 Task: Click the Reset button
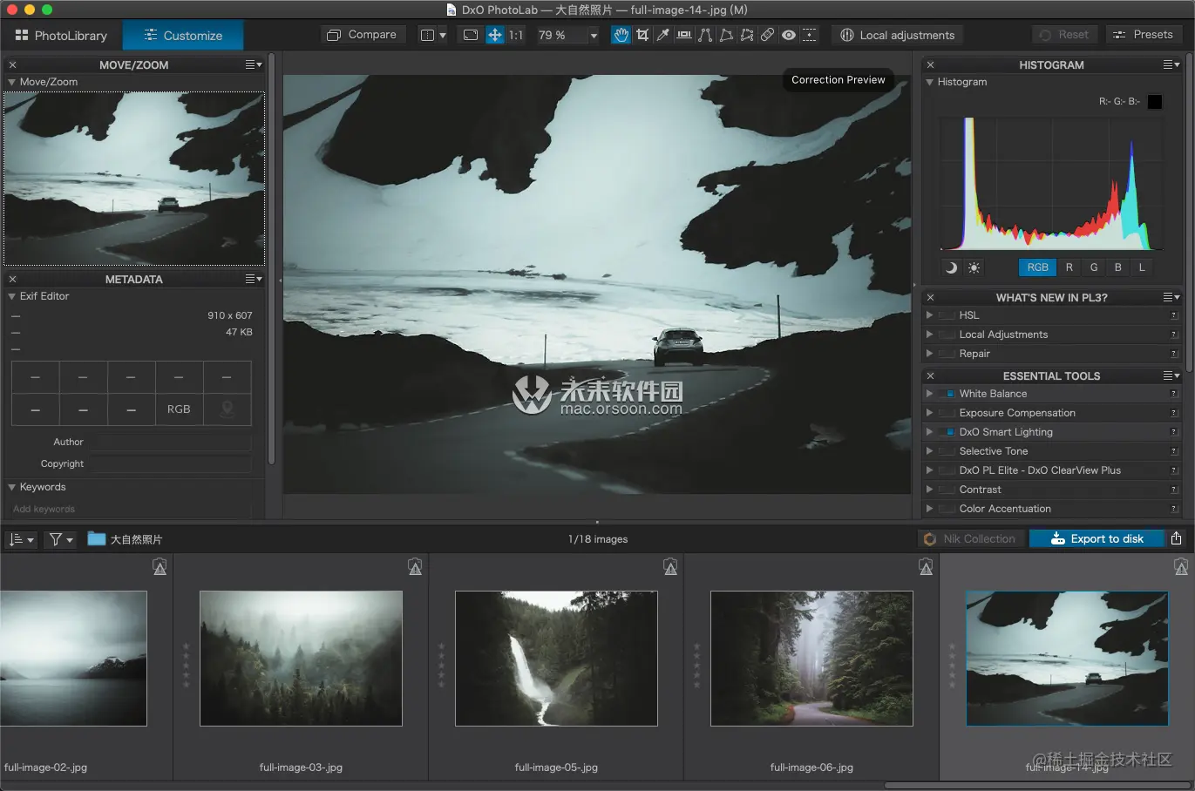pos(1064,35)
